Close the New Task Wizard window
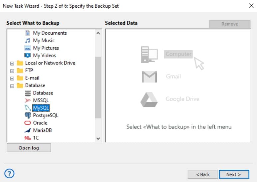 pyautogui.click(x=251, y=6)
